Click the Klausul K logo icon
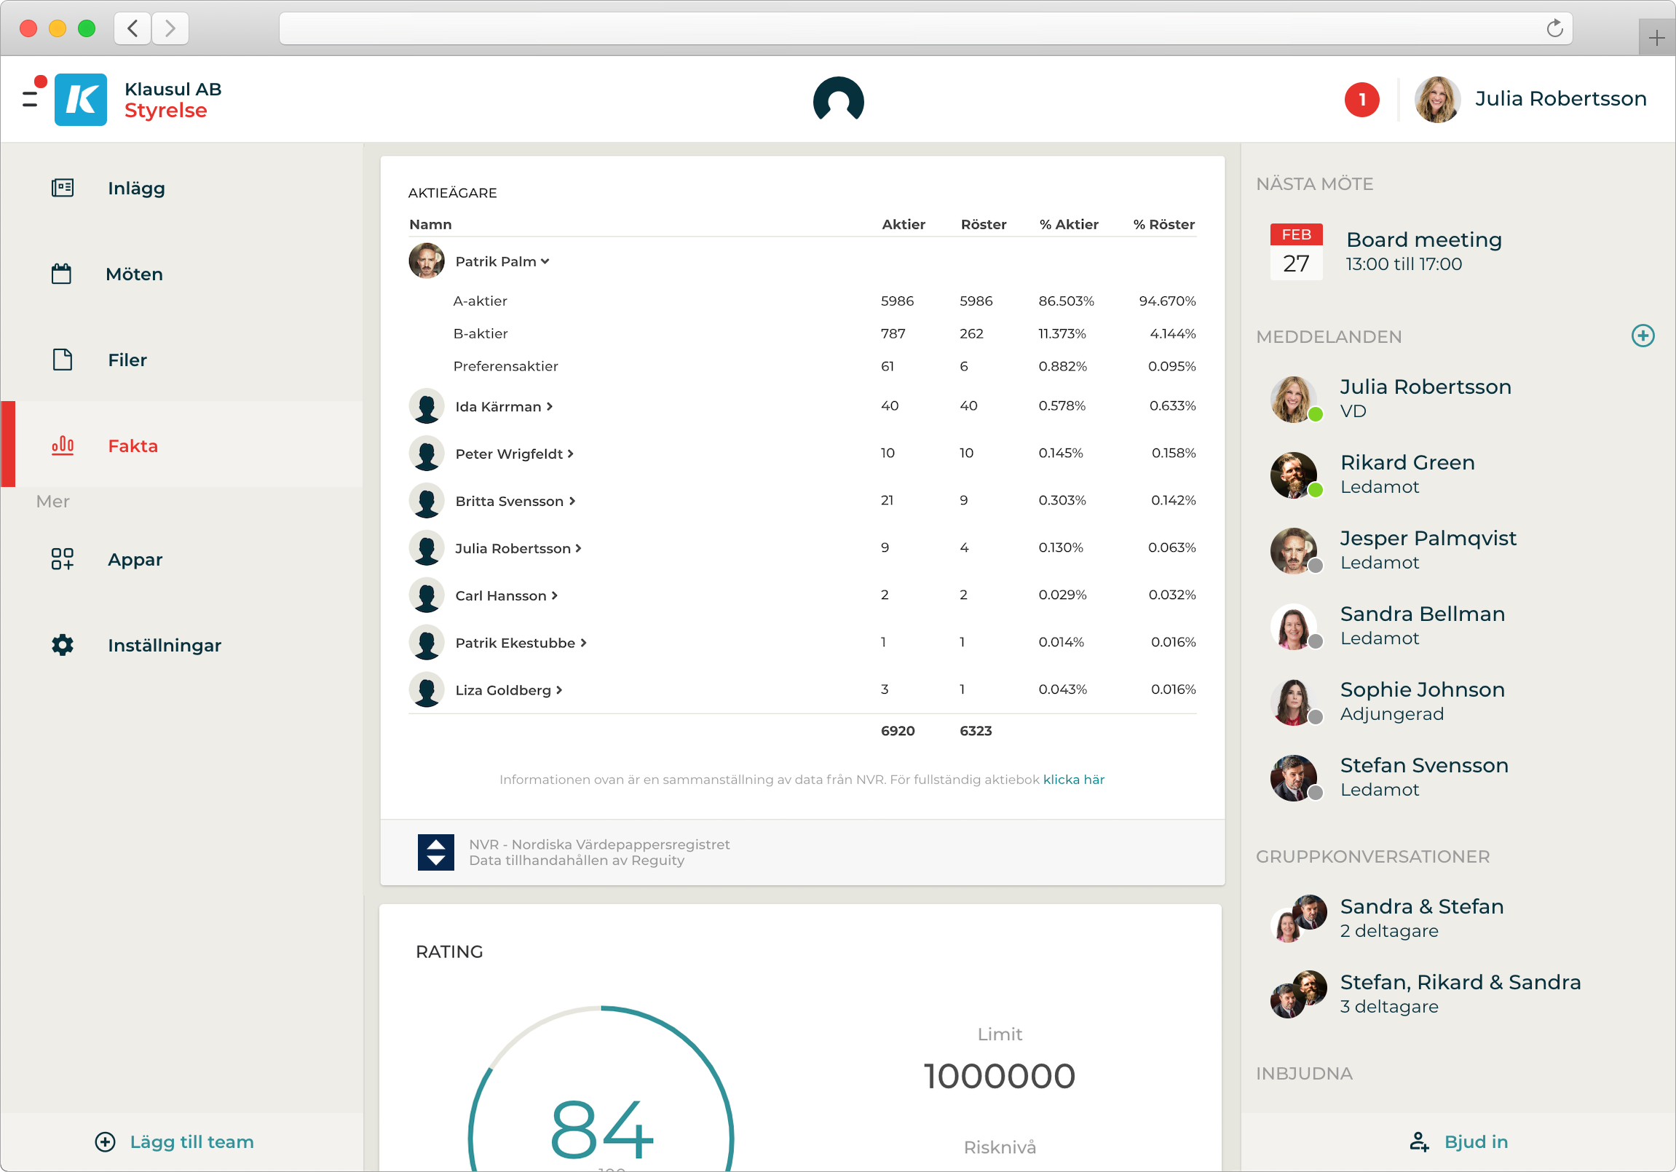The width and height of the screenshot is (1676, 1172). tap(80, 99)
